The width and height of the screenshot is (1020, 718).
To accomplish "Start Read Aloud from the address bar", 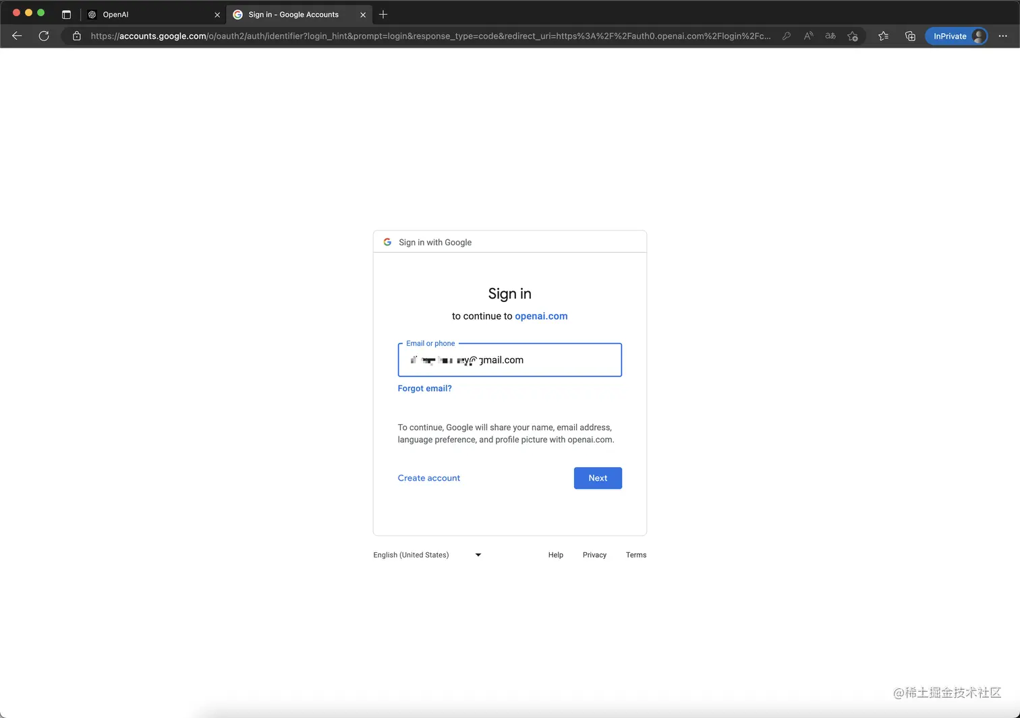I will (x=808, y=36).
